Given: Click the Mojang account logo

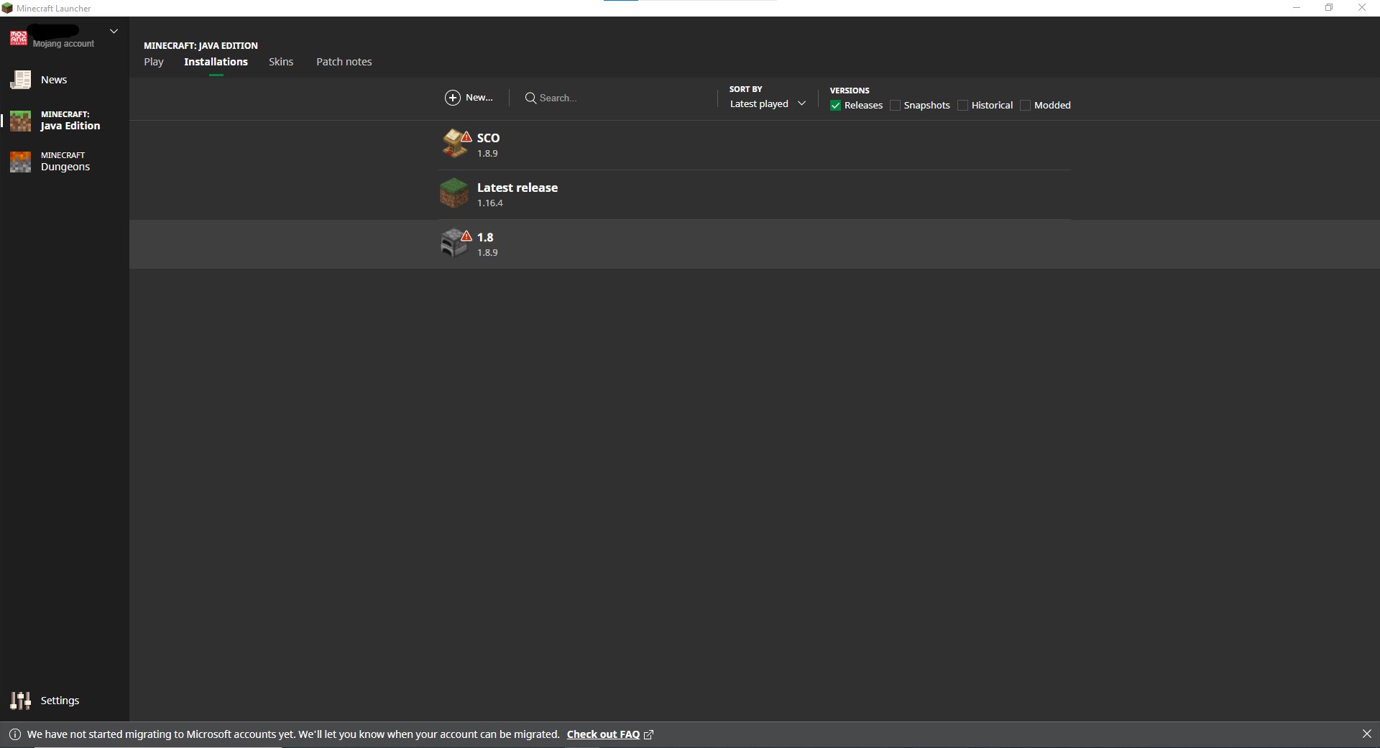Looking at the screenshot, I should click(x=18, y=37).
